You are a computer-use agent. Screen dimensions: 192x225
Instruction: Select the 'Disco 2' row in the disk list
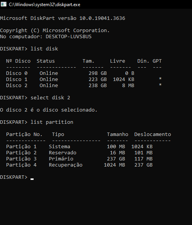tap(84, 86)
